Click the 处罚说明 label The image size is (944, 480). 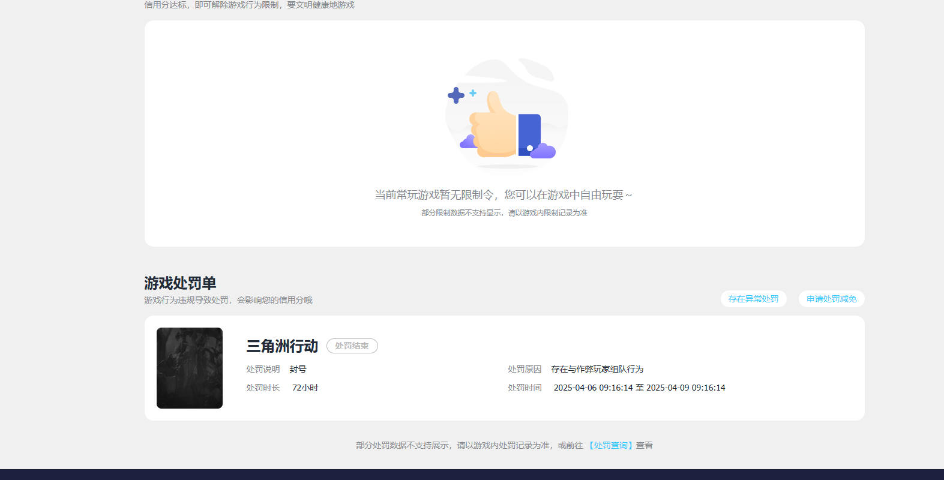click(x=263, y=369)
